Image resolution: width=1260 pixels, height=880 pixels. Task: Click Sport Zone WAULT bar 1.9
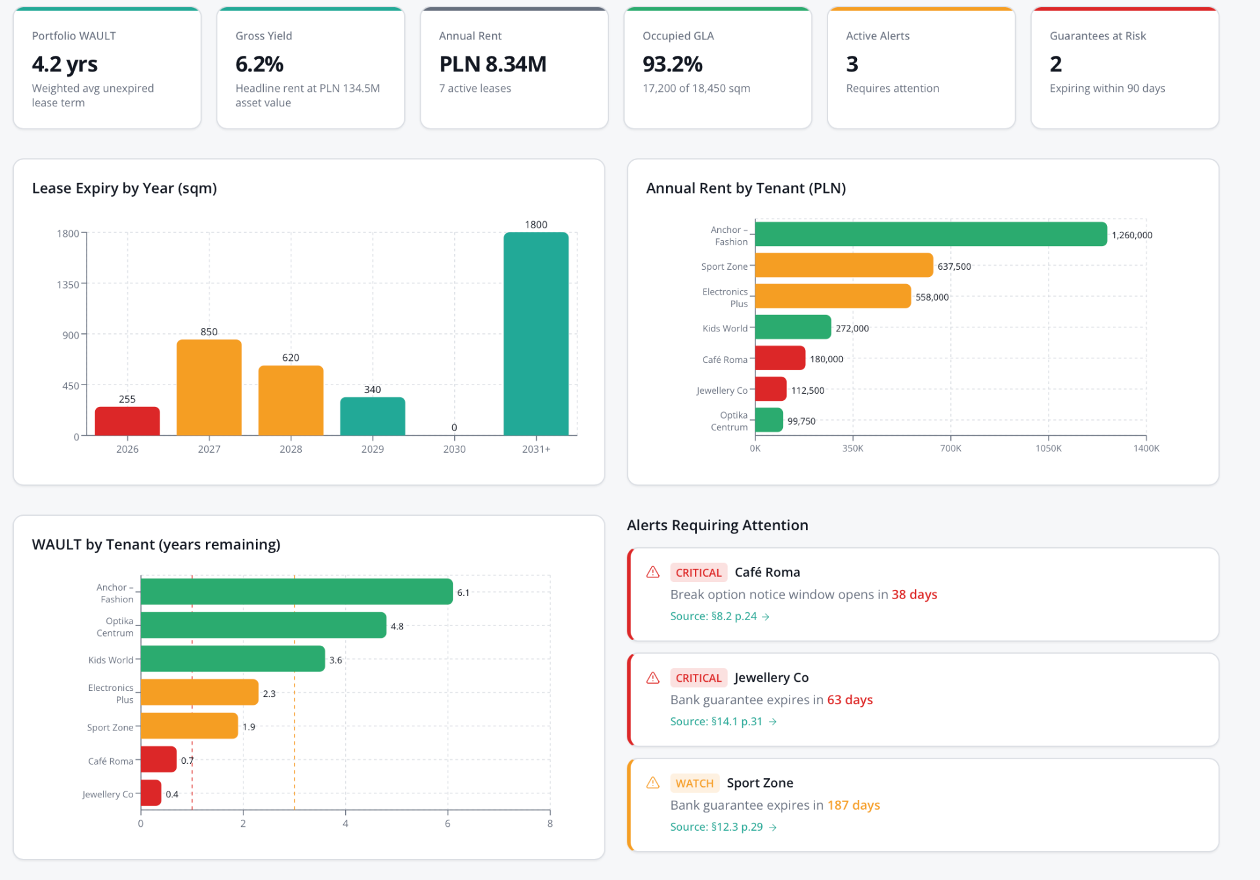[x=189, y=726]
